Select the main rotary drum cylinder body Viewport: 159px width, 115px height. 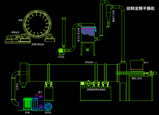click(x=73, y=73)
